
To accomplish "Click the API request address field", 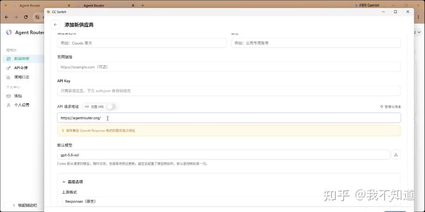I will click(x=229, y=118).
